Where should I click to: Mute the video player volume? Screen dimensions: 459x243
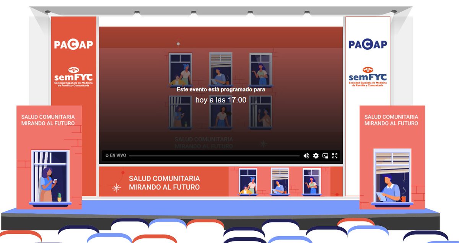click(x=306, y=155)
